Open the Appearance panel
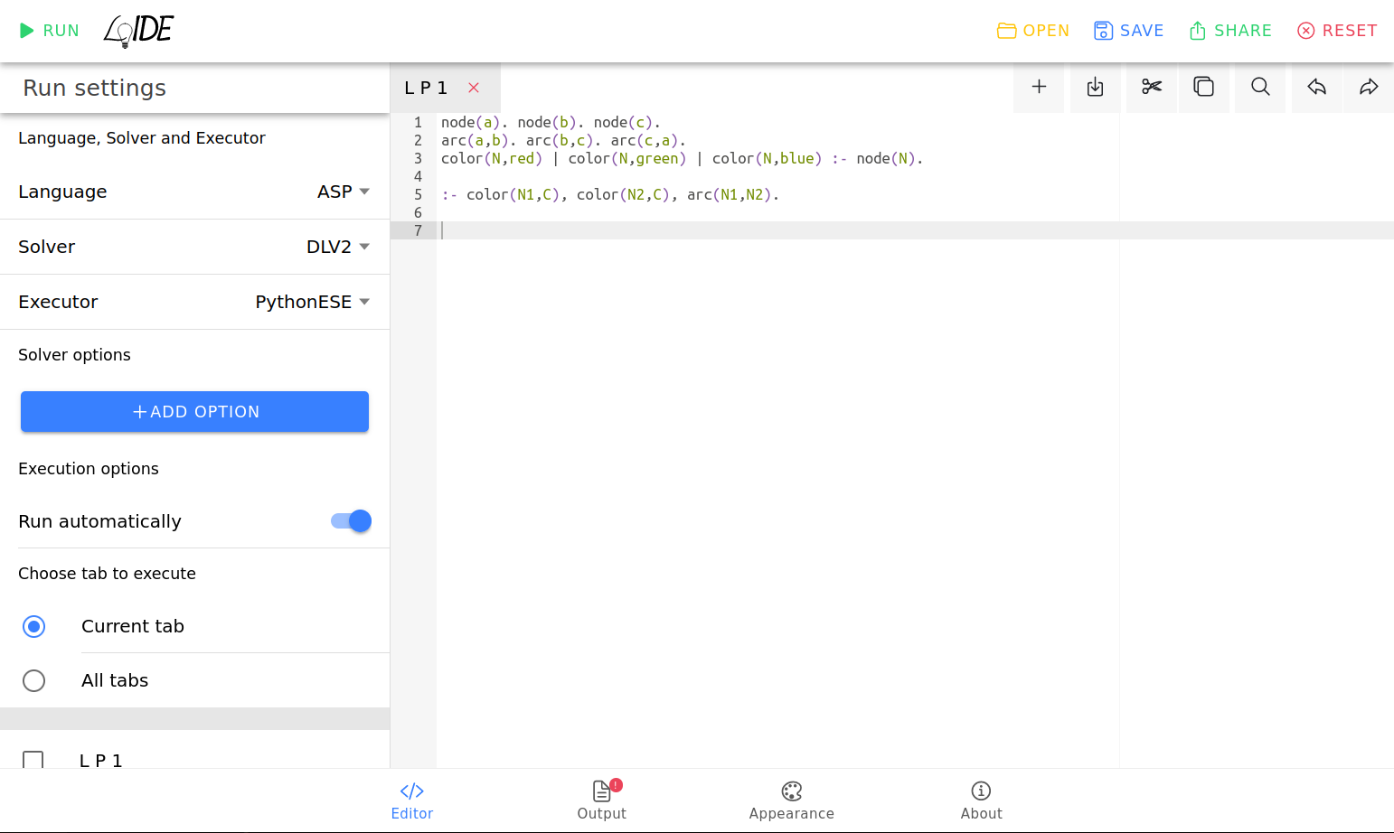Image resolution: width=1394 pixels, height=833 pixels. 791,801
